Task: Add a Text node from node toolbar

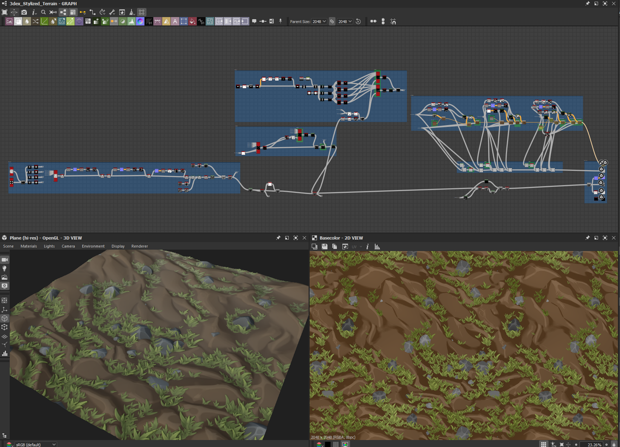Action: point(175,21)
